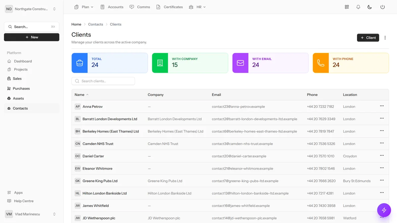Click the New button in the sidebar

tap(31, 37)
